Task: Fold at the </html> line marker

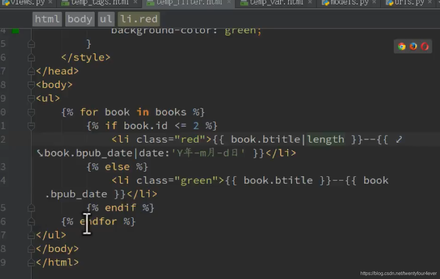Action: pos(31,262)
